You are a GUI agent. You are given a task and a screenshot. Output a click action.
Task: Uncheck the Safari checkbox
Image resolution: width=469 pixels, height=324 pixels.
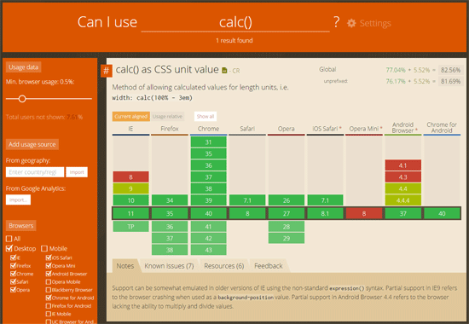[x=13, y=282]
